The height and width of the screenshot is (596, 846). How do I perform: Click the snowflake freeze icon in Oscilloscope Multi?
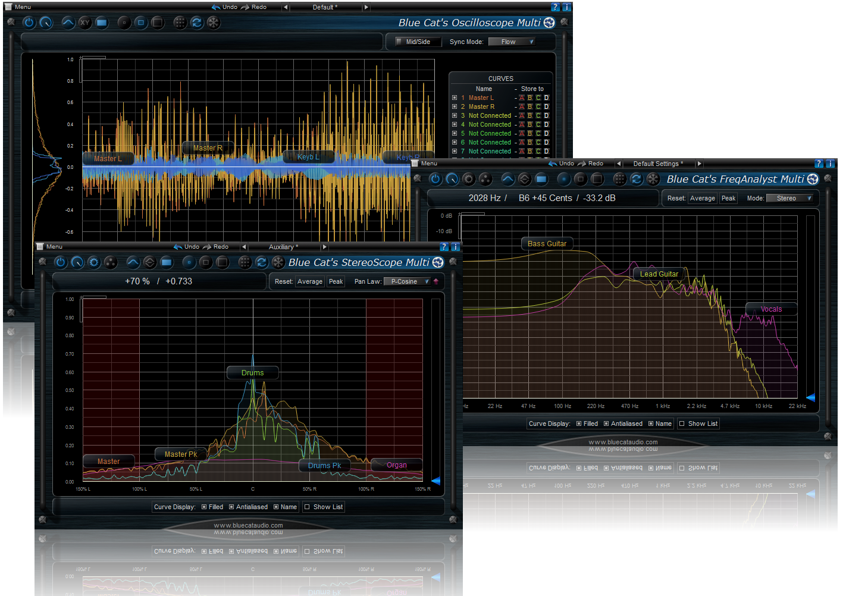214,23
